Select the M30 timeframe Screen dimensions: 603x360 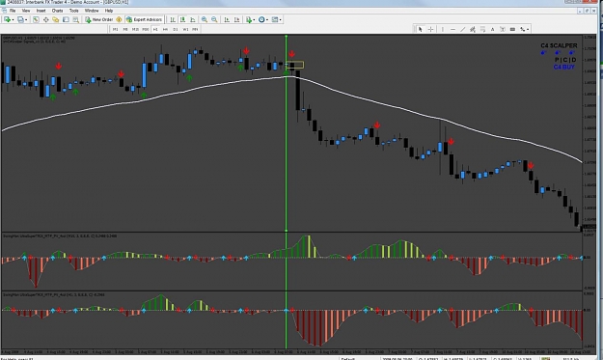(x=146, y=29)
